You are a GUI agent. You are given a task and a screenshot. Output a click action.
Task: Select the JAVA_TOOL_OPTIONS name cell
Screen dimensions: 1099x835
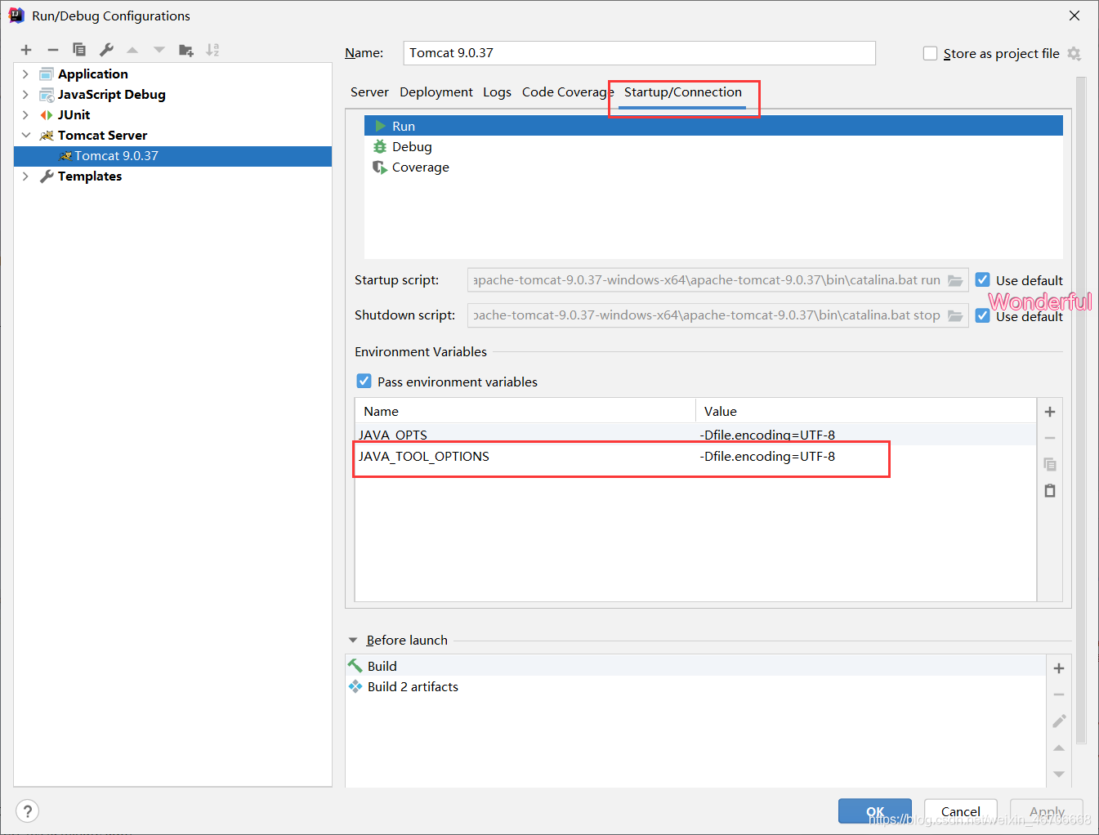coord(525,456)
